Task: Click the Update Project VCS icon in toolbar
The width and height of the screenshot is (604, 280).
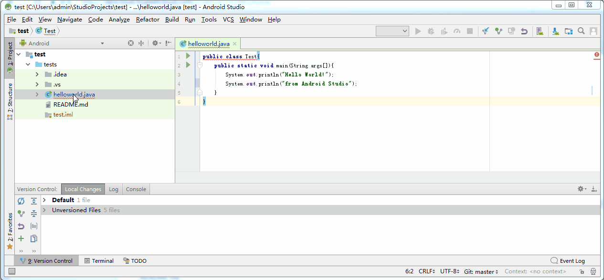Action: (486, 31)
